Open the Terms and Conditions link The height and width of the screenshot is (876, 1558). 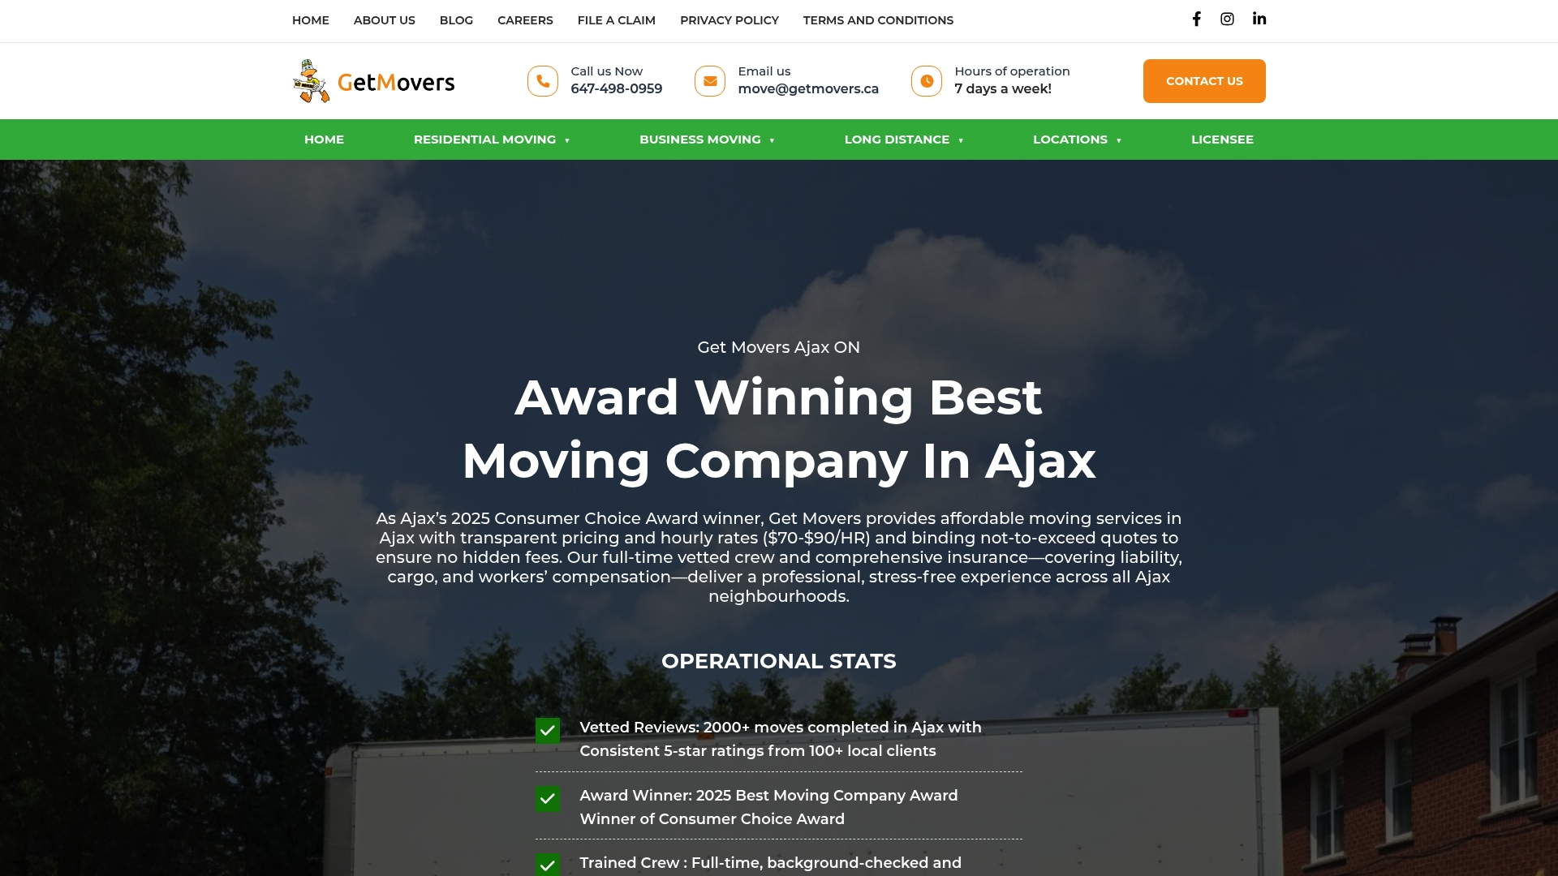878,20
